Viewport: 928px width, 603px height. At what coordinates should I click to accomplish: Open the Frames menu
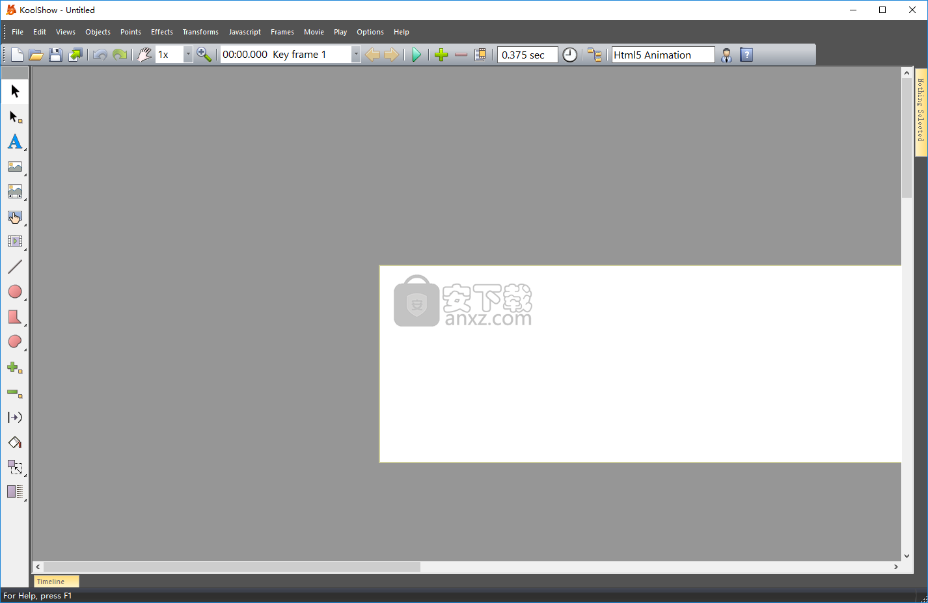point(282,32)
